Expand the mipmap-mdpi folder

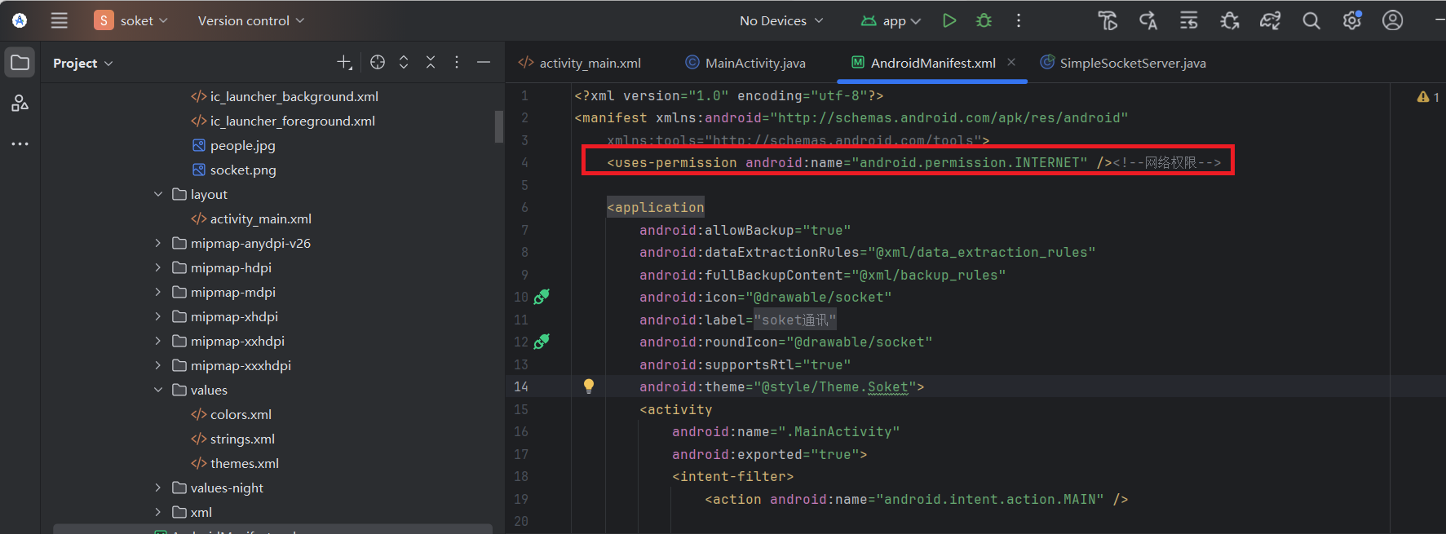[158, 292]
